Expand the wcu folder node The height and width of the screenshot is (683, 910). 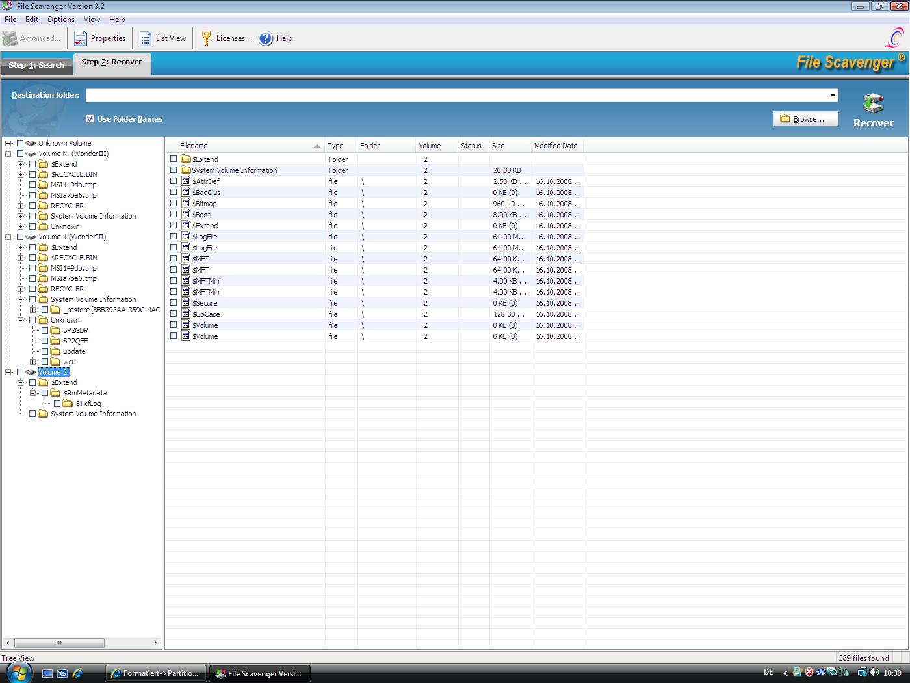tap(33, 362)
